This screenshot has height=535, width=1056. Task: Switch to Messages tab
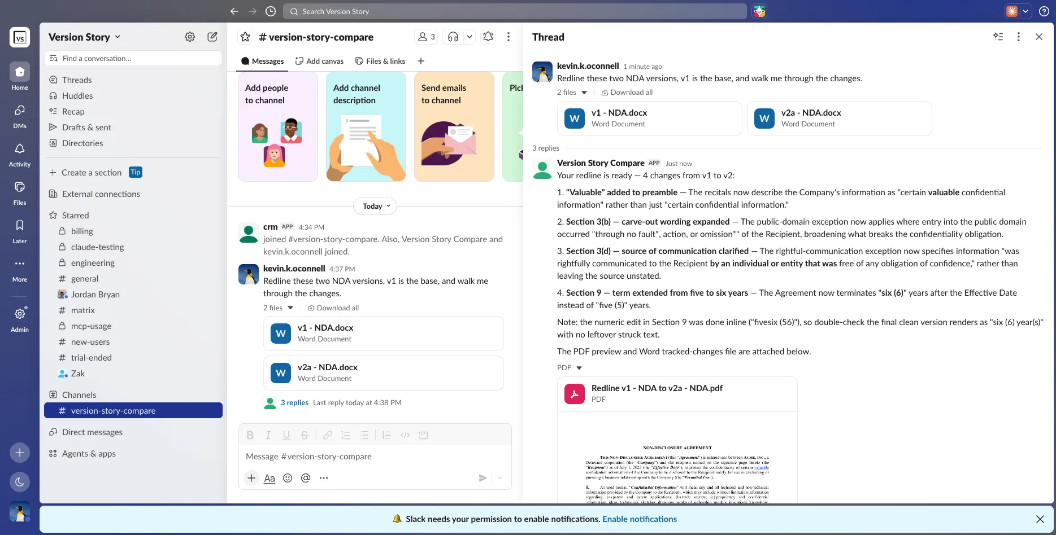pos(262,61)
